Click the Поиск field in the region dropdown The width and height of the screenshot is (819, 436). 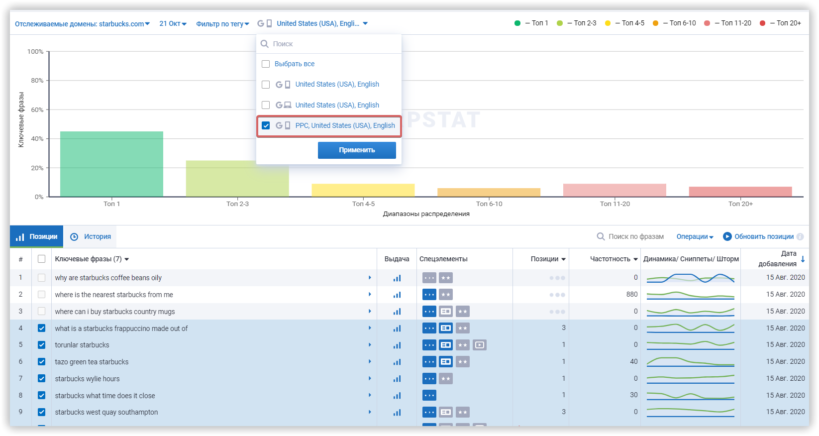(x=329, y=44)
